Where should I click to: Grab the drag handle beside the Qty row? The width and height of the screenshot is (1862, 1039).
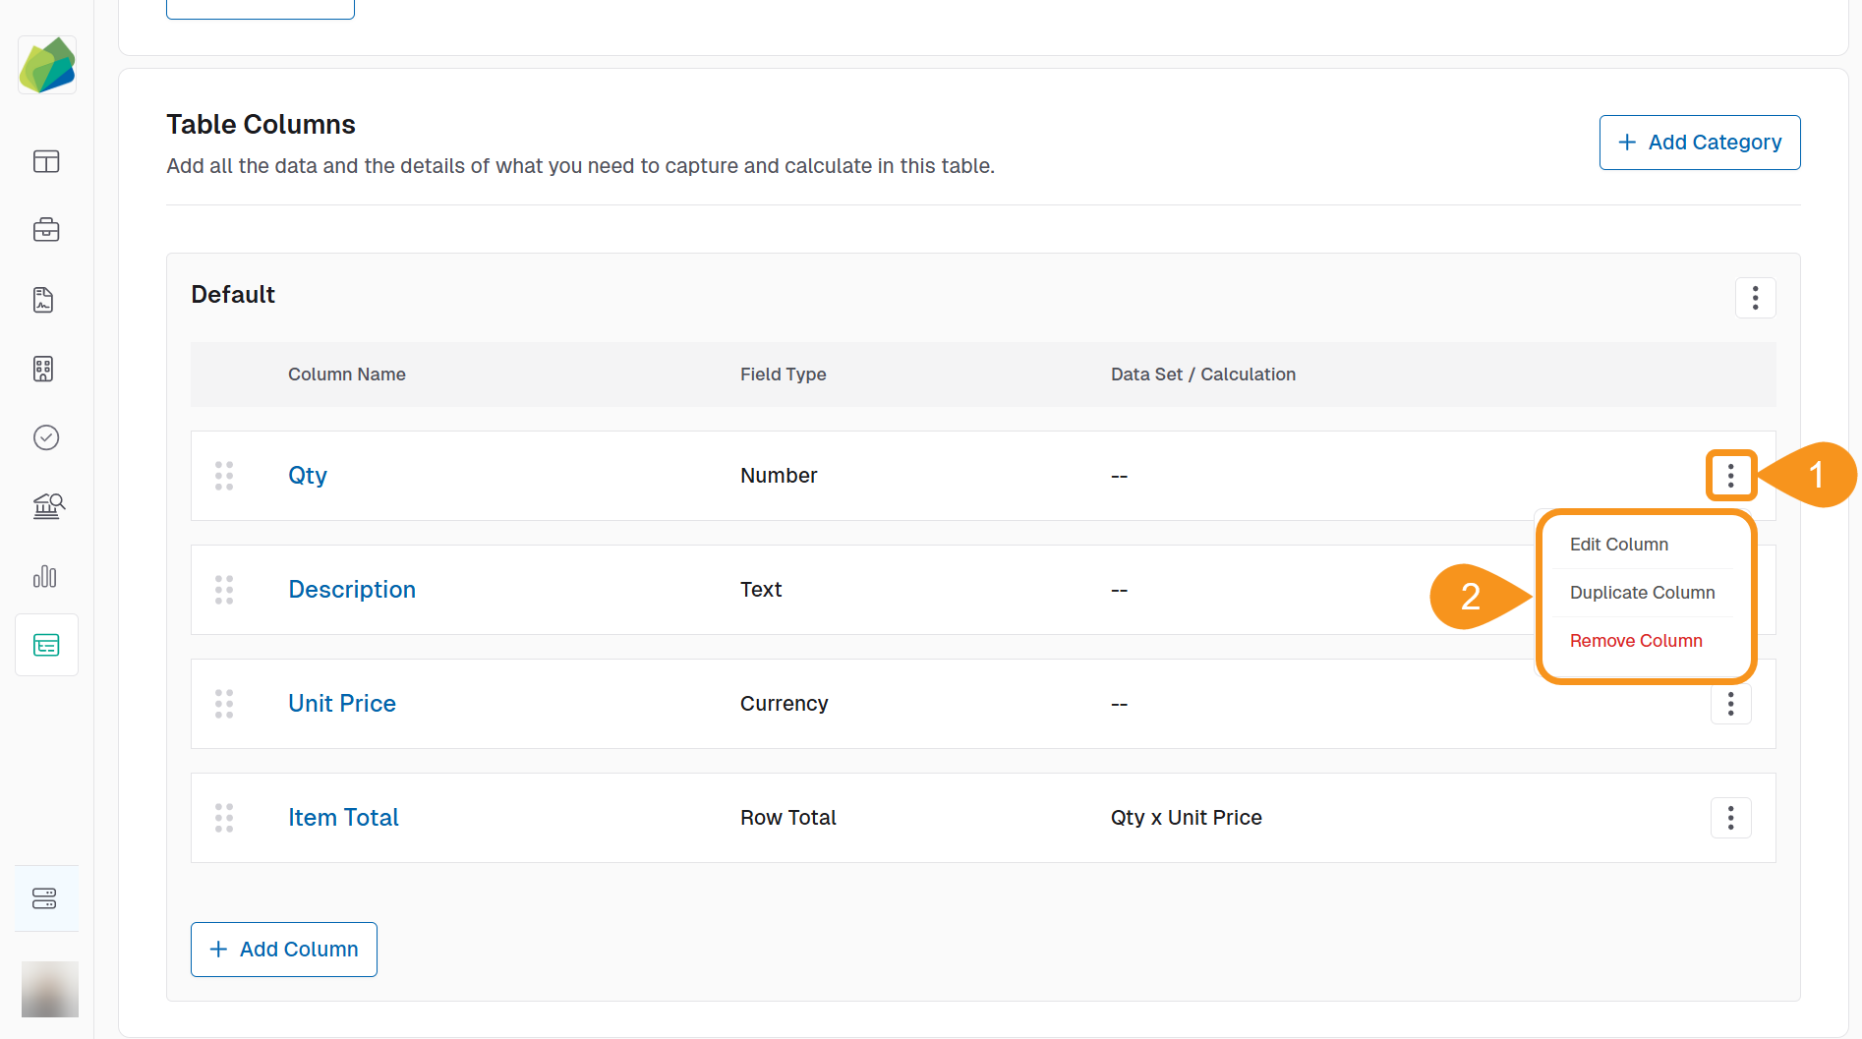[x=223, y=476]
